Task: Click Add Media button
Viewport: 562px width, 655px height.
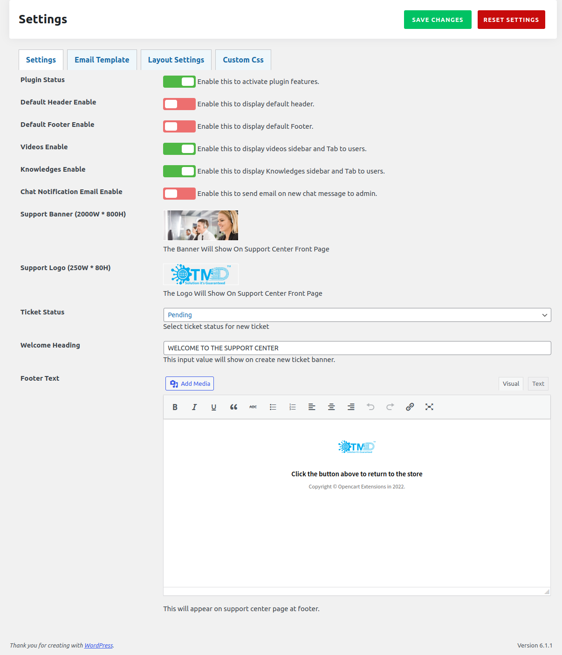Action: (x=190, y=383)
